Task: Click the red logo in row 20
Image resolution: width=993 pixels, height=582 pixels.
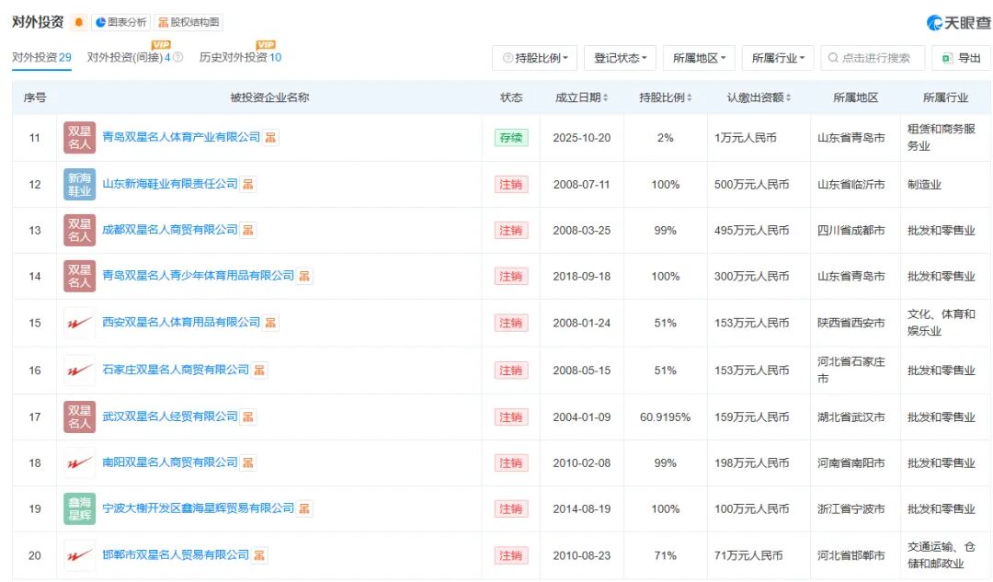Action: point(79,556)
